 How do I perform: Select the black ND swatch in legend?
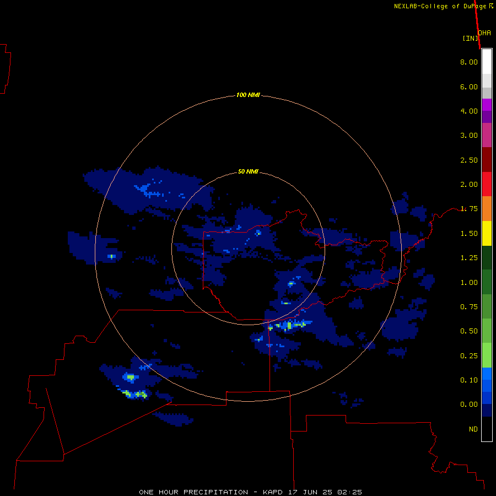[x=487, y=429]
